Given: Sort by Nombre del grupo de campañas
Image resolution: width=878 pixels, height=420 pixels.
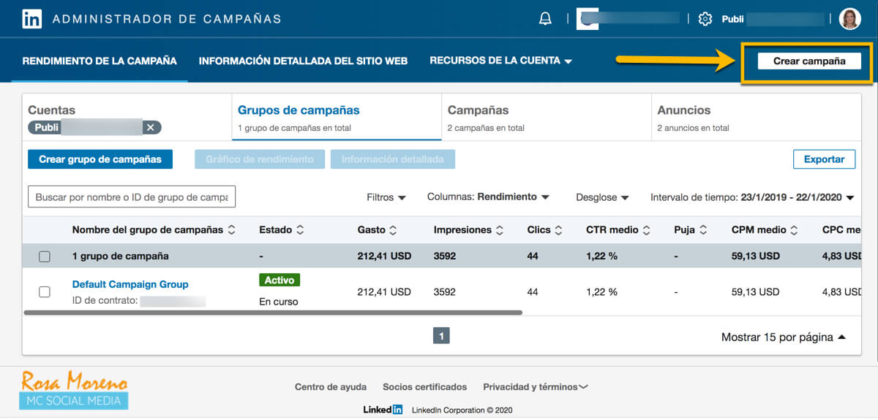Looking at the screenshot, I should (232, 229).
